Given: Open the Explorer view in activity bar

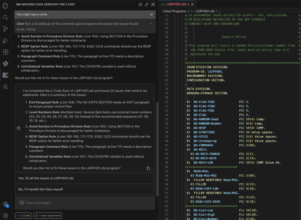Looking at the screenshot, I should pyautogui.click(x=5, y=6).
